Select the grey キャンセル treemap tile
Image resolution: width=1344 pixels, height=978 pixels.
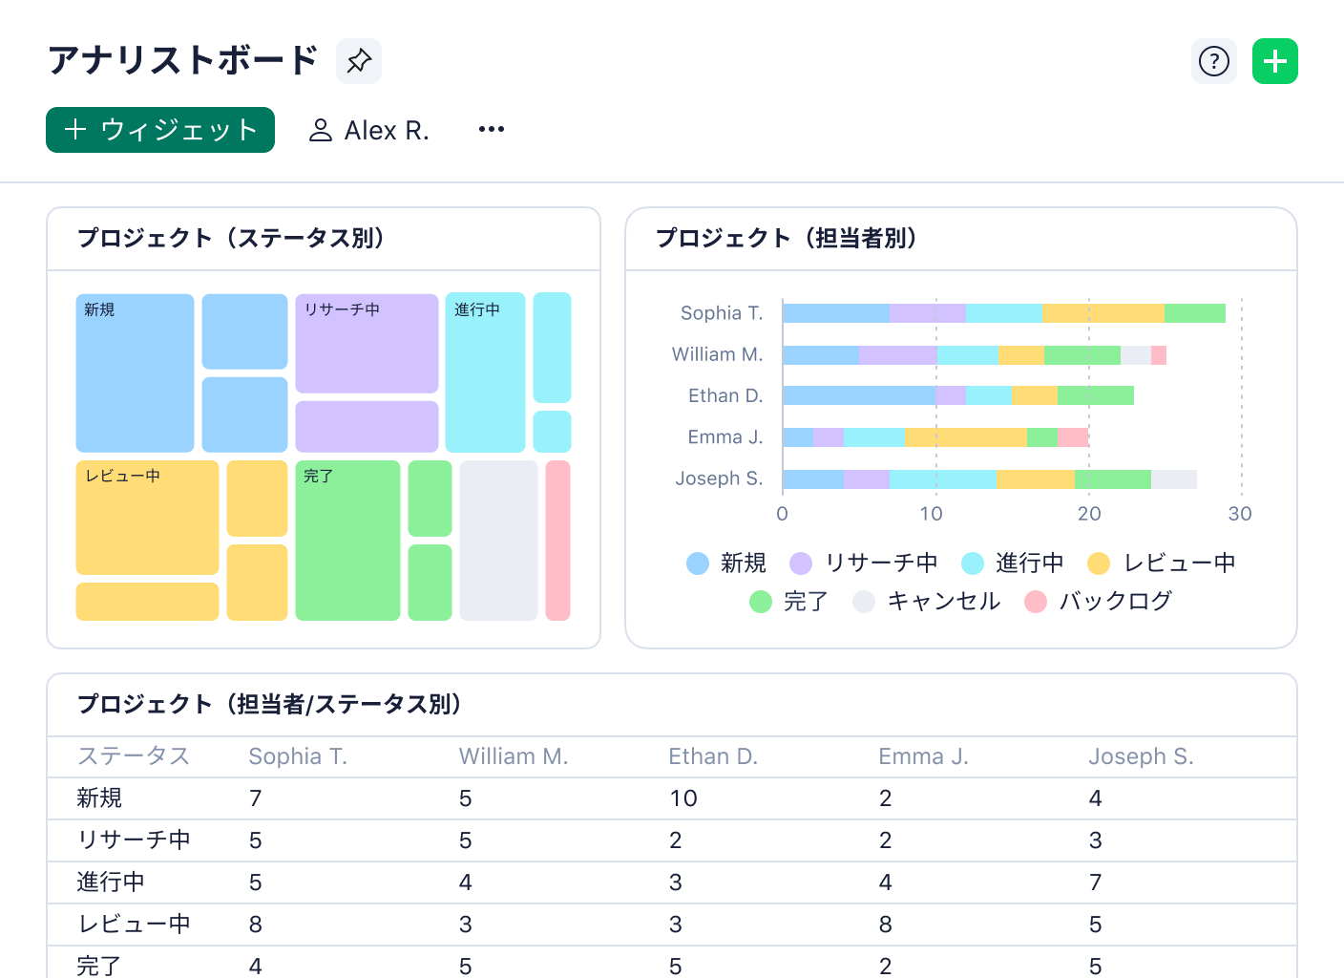498,541
